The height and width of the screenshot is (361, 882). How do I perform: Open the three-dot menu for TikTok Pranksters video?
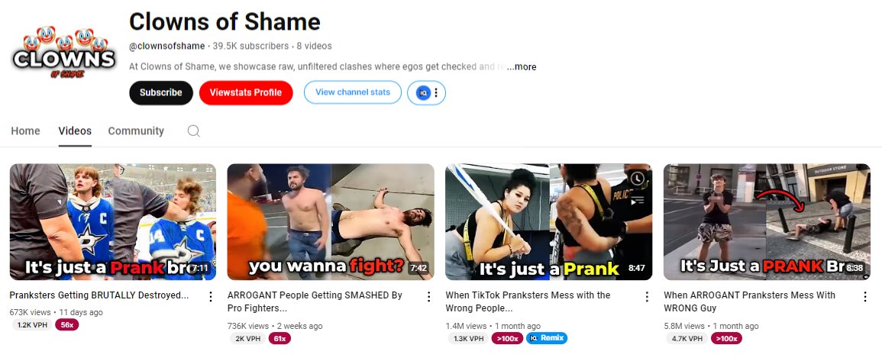click(x=647, y=296)
